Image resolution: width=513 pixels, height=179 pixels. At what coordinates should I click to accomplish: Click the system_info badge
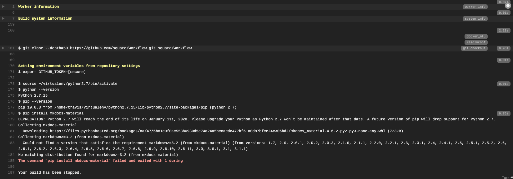(475, 19)
